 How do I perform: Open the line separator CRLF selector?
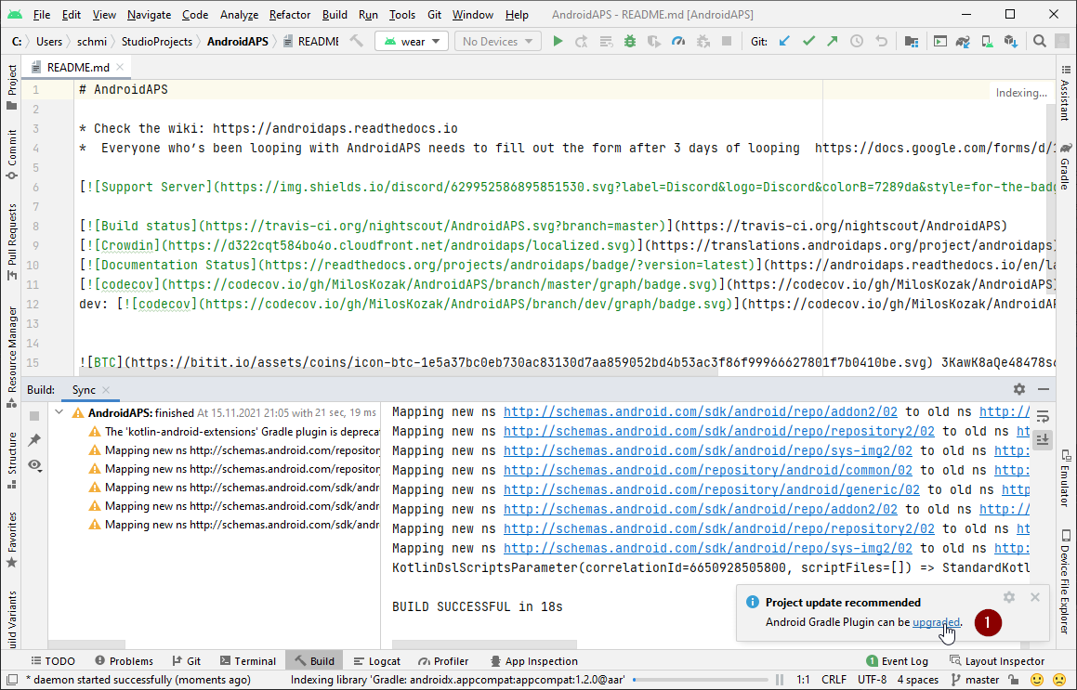834,680
